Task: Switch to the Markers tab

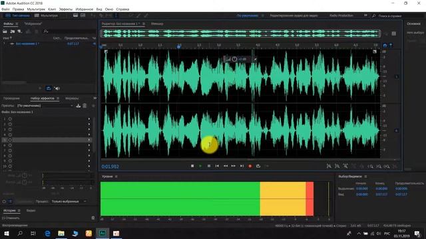Action: (72, 98)
